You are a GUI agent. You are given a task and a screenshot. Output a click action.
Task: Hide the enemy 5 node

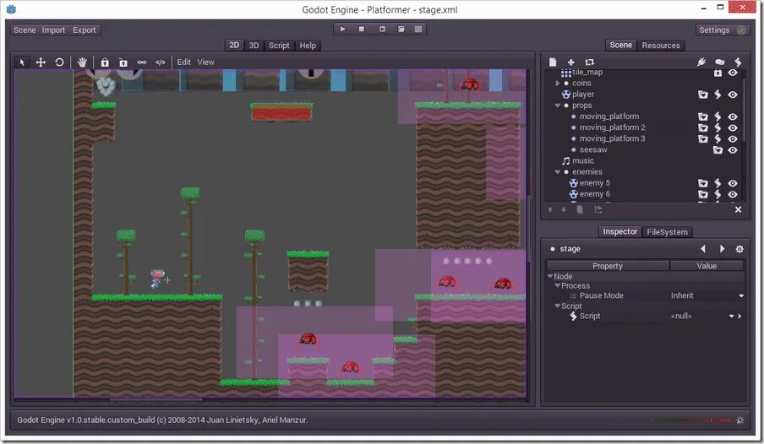(x=733, y=183)
